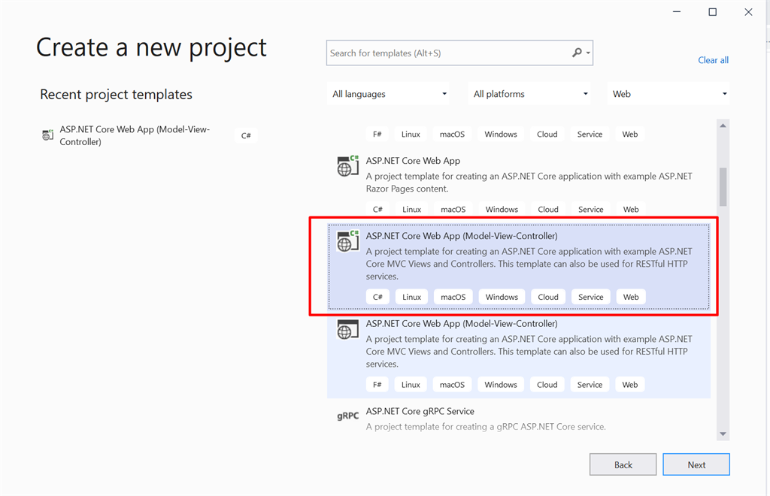
Task: Open the All languages dropdown
Action: tap(388, 93)
